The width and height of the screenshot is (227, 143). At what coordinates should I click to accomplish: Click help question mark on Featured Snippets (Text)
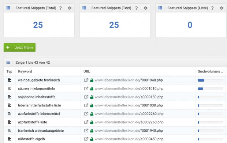(x=136, y=8)
